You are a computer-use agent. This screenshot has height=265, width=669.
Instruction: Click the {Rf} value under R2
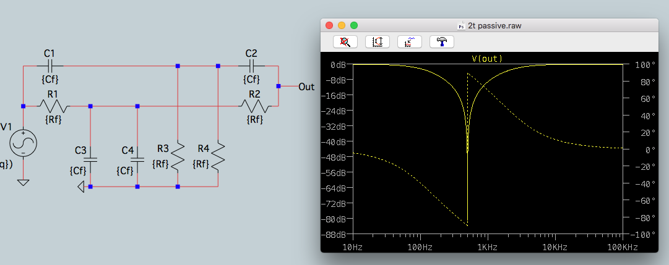[x=255, y=120]
